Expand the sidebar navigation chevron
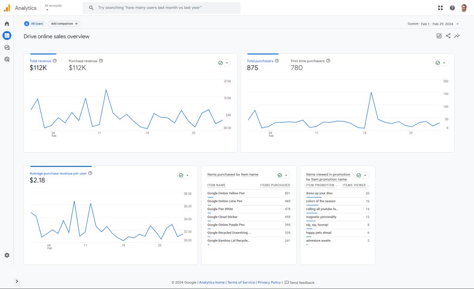This screenshot has width=474, height=289. [x=17, y=282]
